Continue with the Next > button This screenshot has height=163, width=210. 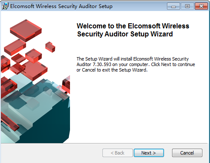[149, 153]
